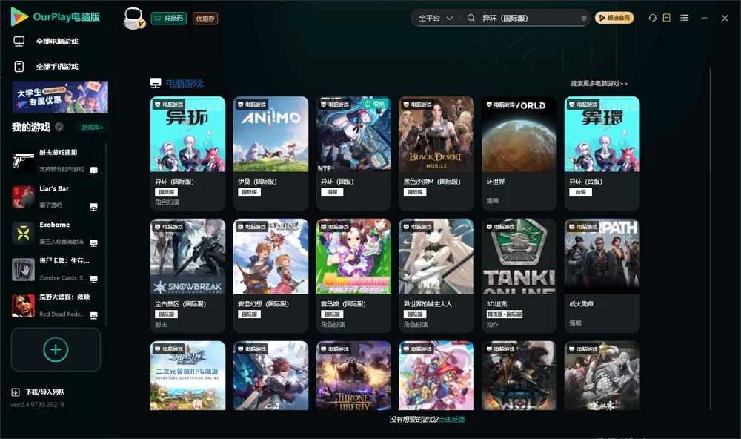Open the 极速会员 membership button
741x439 pixels.
point(614,18)
